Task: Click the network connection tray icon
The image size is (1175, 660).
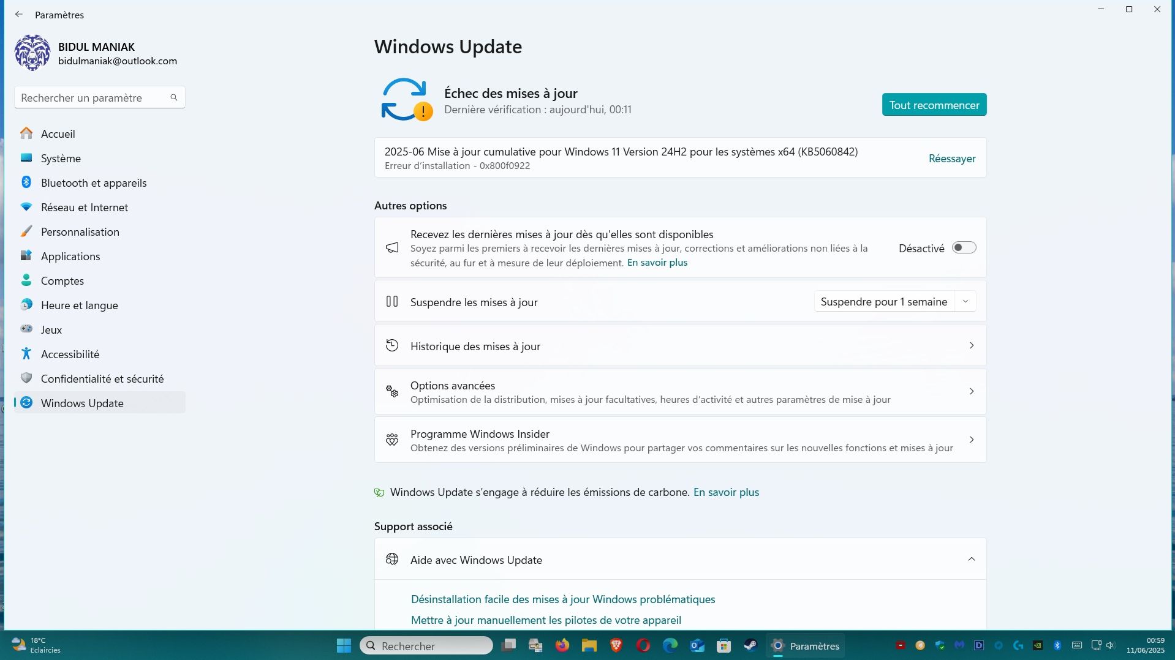Action: (x=1097, y=645)
